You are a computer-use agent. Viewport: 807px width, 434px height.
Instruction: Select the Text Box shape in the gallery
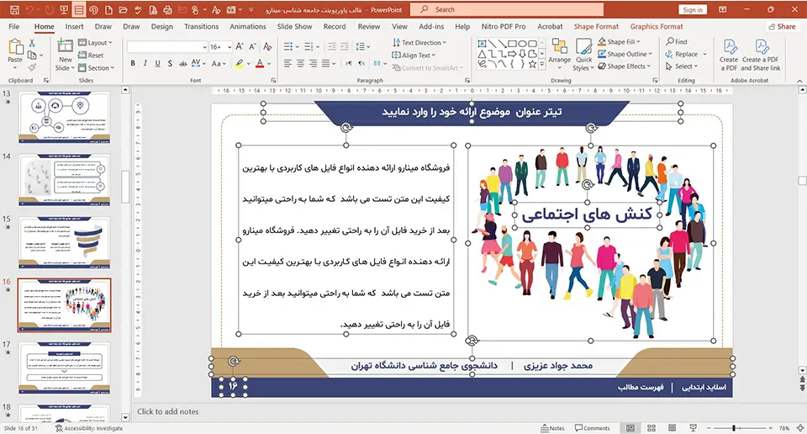pos(482,44)
